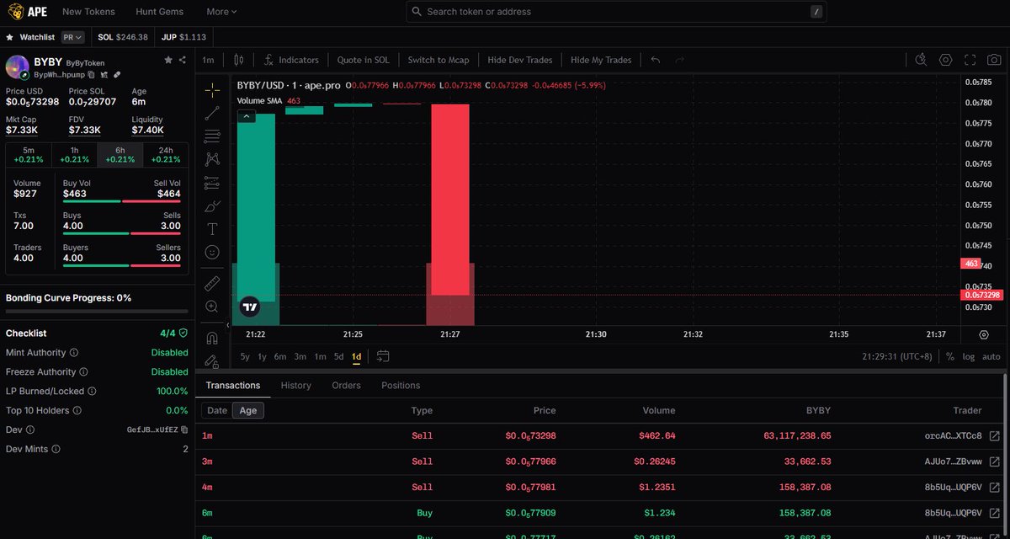Toggle Hide My Trades
Viewport: 1010px width, 539px height.
pyautogui.click(x=601, y=60)
